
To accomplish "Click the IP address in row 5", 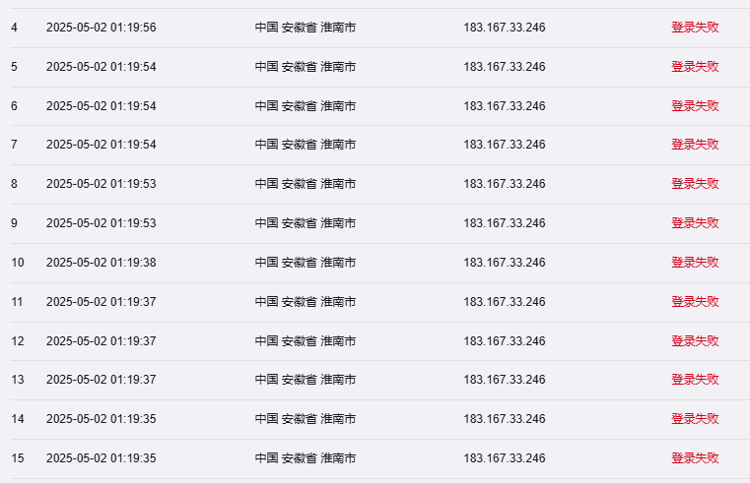I will (x=505, y=67).
